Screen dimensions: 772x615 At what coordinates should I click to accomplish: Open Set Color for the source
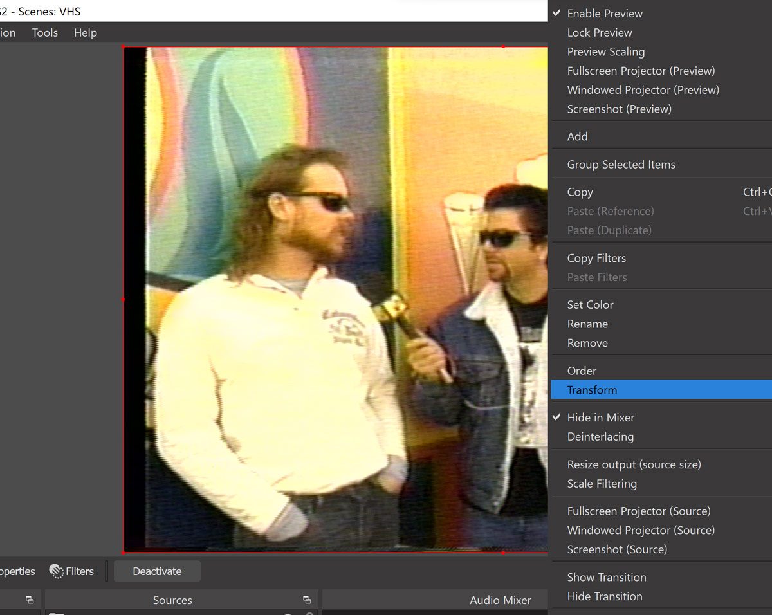pos(590,305)
